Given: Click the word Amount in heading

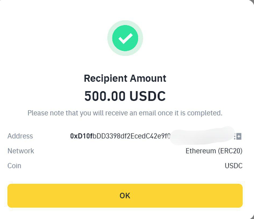Looking at the screenshot, I should (148, 78).
